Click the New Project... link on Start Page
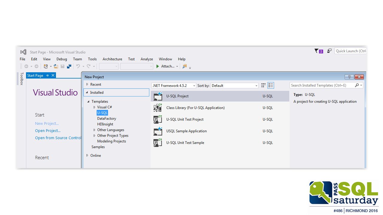The image size is (383, 215). (47, 124)
